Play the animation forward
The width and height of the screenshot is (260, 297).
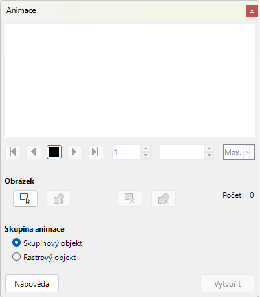point(75,152)
